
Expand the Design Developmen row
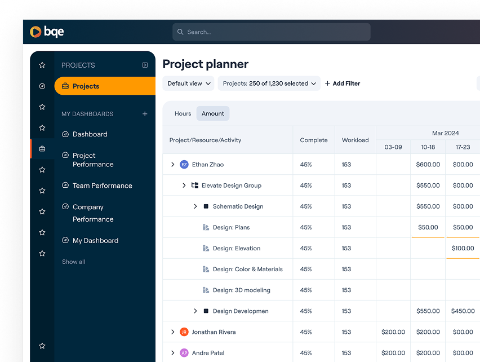click(x=195, y=311)
